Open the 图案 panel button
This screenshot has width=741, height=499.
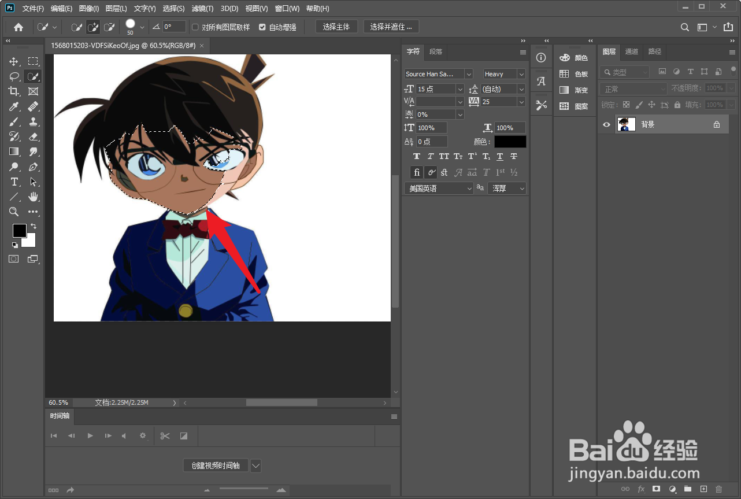click(x=573, y=106)
